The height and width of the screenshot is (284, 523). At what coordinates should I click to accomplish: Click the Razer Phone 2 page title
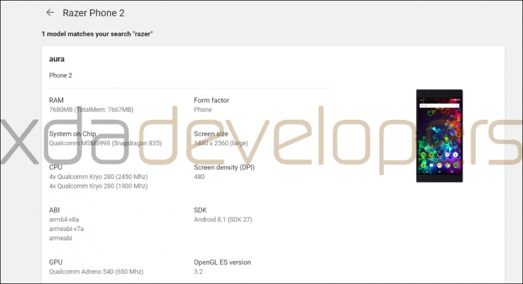93,13
